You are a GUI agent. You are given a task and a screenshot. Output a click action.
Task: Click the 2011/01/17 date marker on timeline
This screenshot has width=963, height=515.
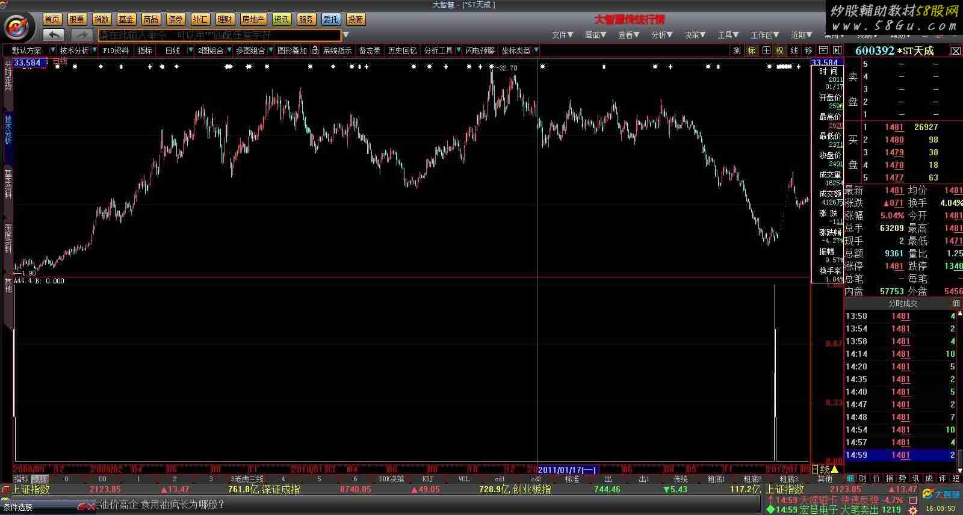(568, 470)
